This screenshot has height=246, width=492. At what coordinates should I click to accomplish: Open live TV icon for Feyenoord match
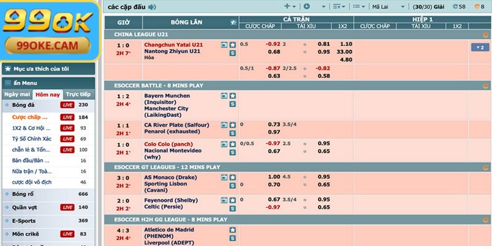coord(224,200)
